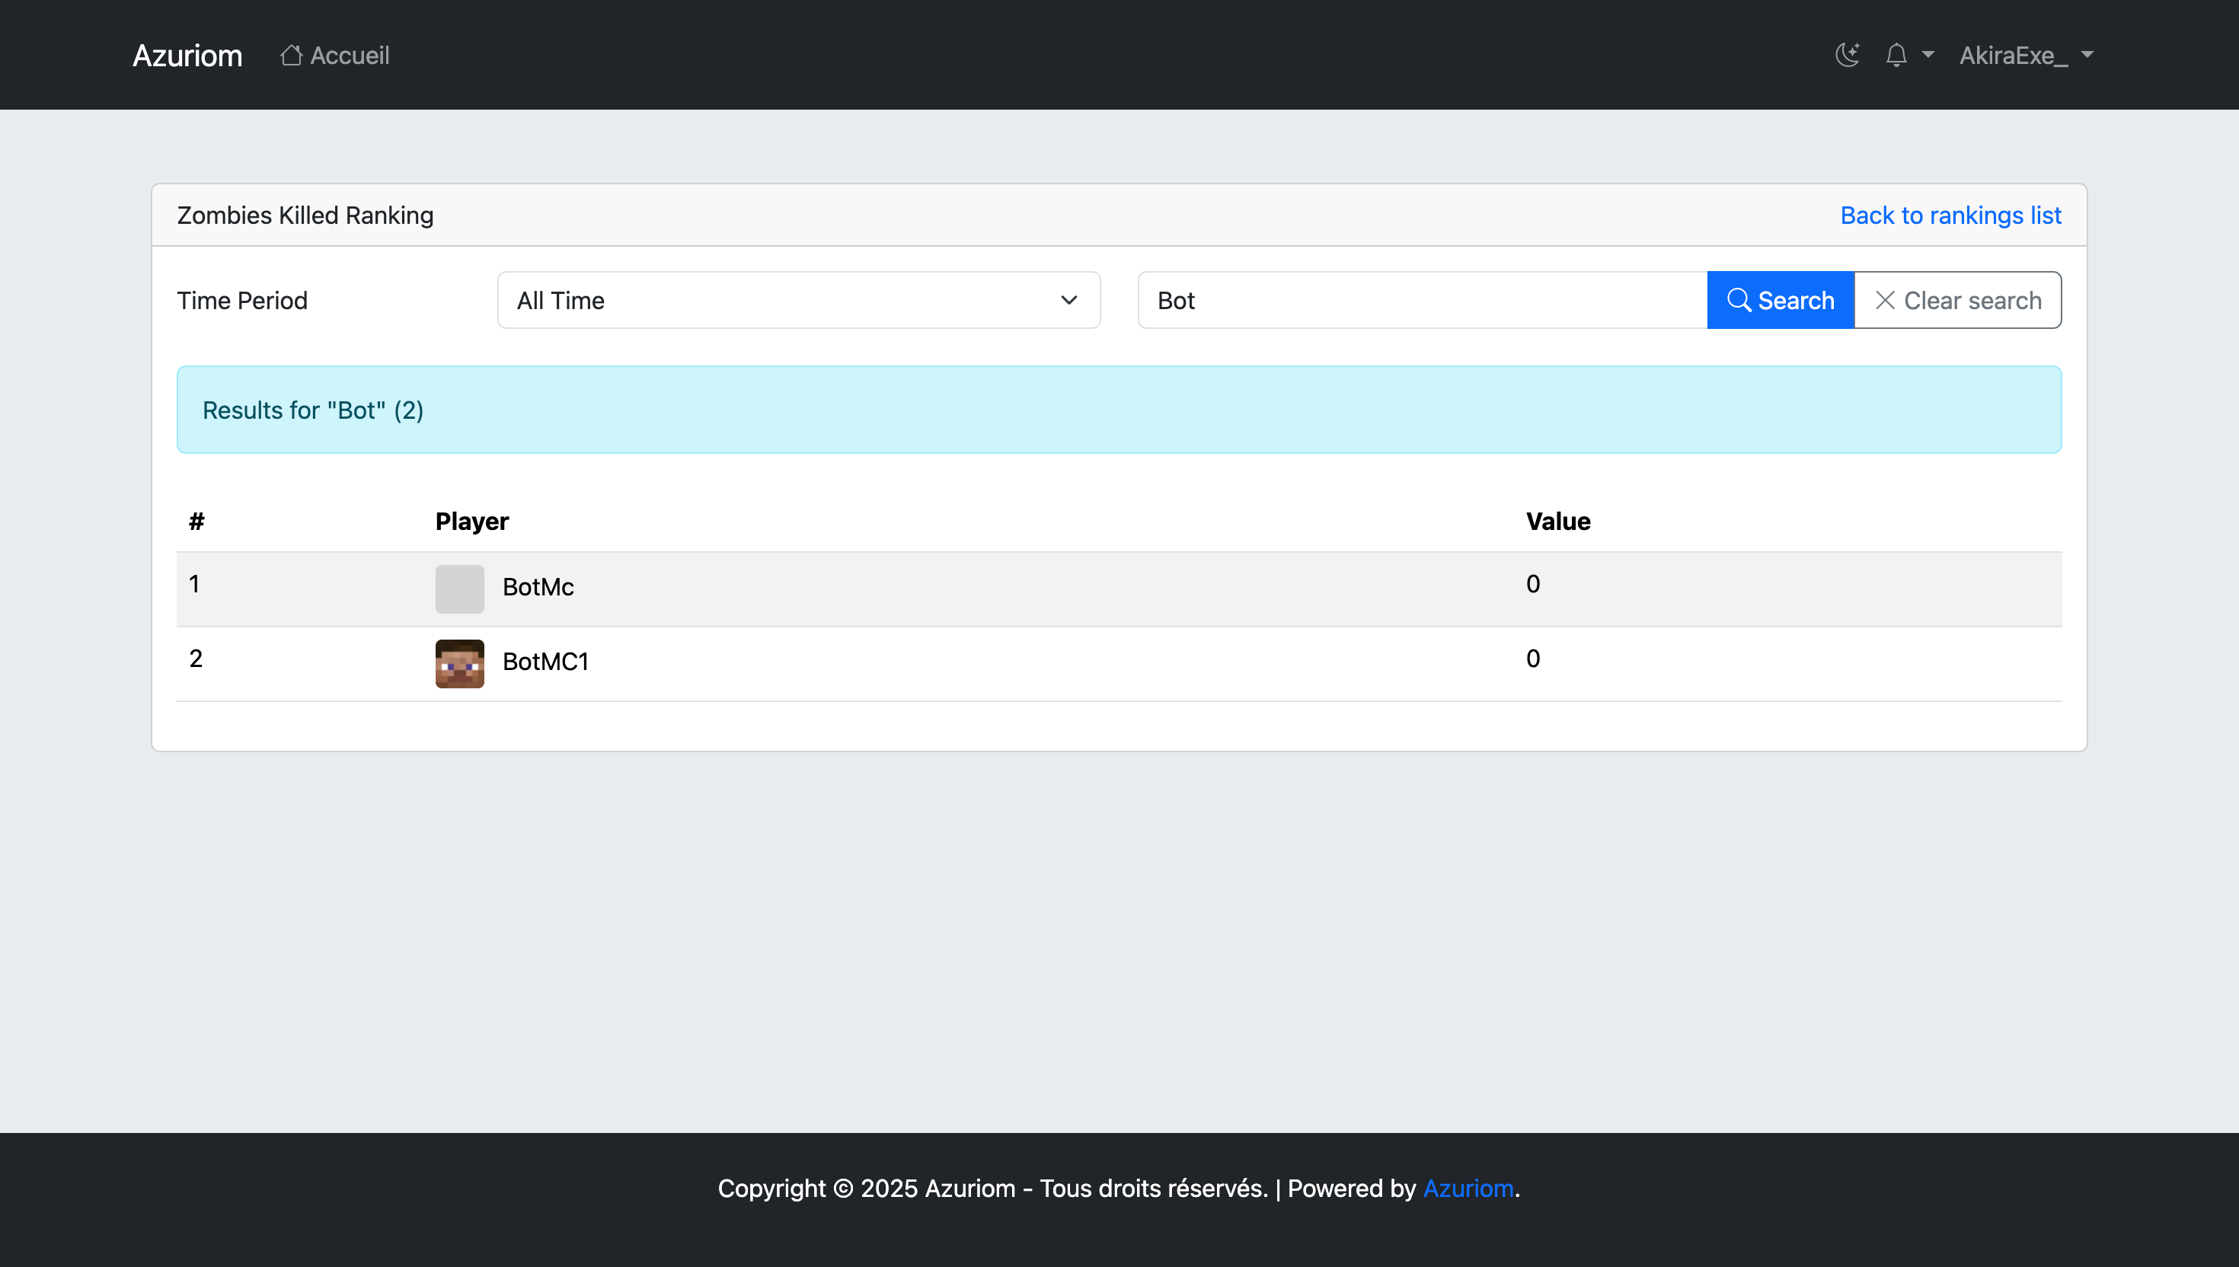
Task: Click value 0 in BotMC1 row
Action: tap(1532, 659)
